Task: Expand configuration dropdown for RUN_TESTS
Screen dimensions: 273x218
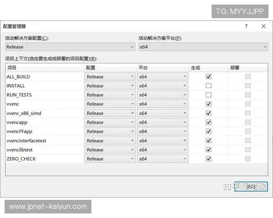Action: [x=110, y=95]
